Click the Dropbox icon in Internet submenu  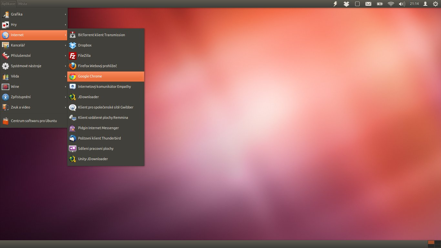pos(73,45)
